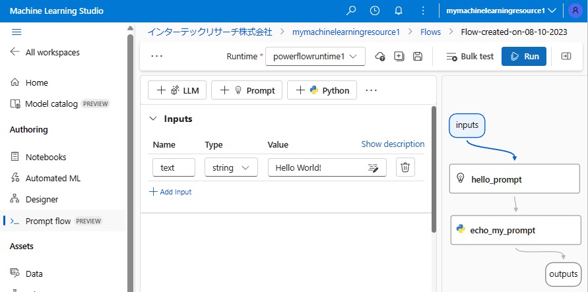Open more tools ellipsis after Python

click(x=371, y=90)
